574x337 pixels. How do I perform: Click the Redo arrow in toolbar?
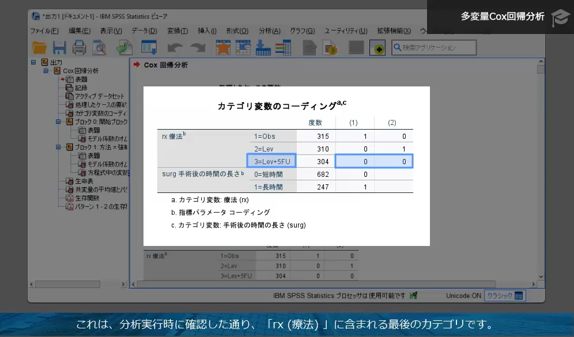point(198,48)
